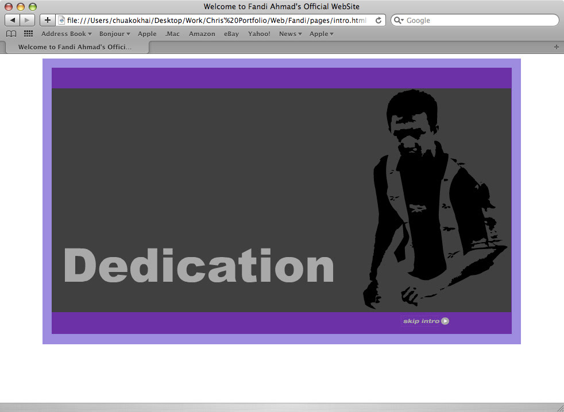This screenshot has height=412, width=564.
Task: Add bookmark with the plus button
Action: [x=48, y=20]
